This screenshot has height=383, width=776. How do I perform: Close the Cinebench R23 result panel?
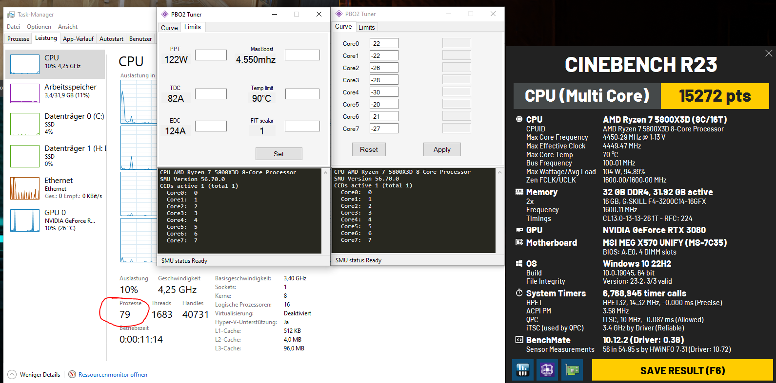click(x=769, y=53)
